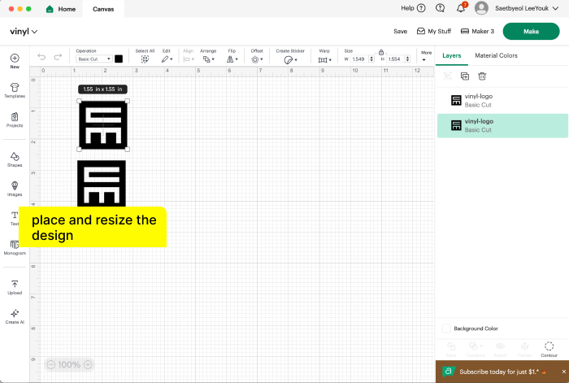Screen dimensions: 569x383
Task: Click the Undo arrow
Action: tap(41, 58)
